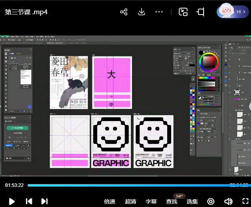Click the share icon in top bar
Screen dimensions: 251x207
[x=124, y=12]
